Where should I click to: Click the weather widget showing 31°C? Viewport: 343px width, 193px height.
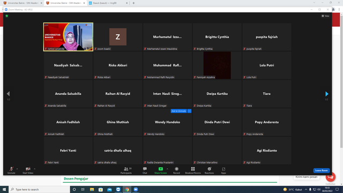(293, 189)
